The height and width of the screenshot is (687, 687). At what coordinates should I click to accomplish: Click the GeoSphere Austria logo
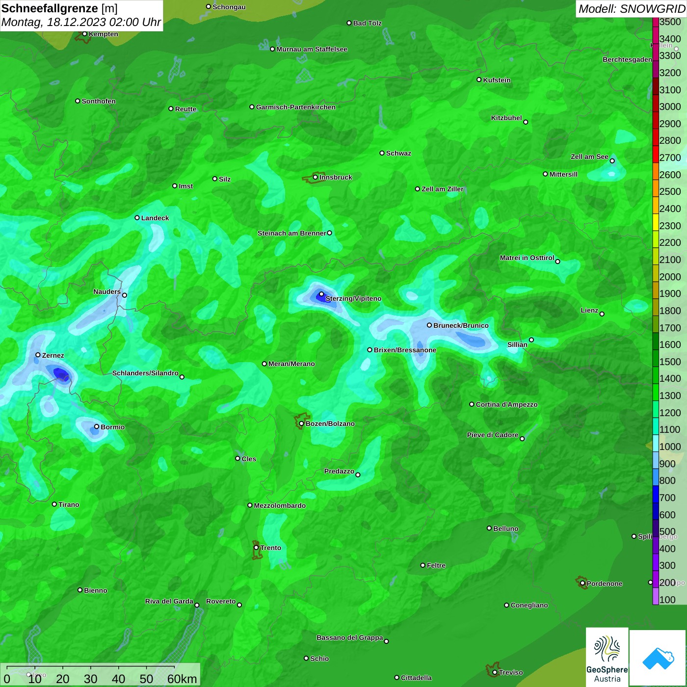coord(607,658)
